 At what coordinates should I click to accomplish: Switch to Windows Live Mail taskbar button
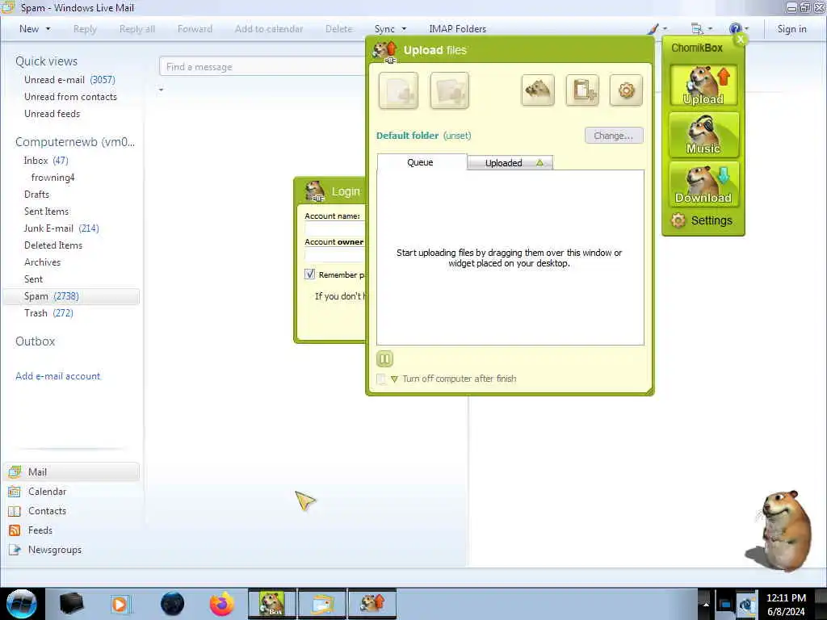click(x=322, y=604)
